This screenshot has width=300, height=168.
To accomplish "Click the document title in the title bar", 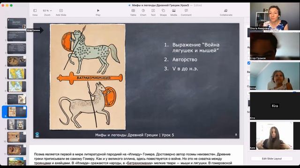I will point(160,5).
